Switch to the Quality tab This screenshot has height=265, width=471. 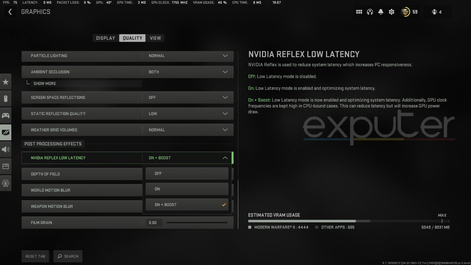coord(132,38)
